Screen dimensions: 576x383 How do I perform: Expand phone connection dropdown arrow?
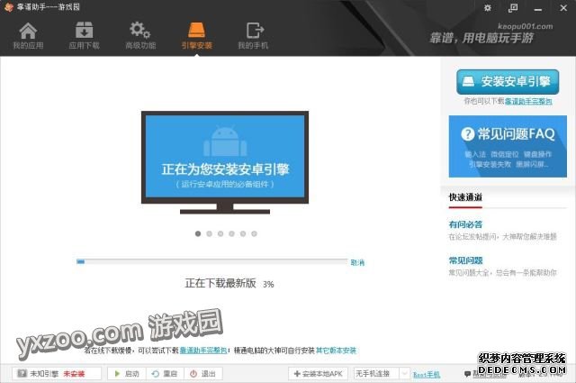(404, 374)
